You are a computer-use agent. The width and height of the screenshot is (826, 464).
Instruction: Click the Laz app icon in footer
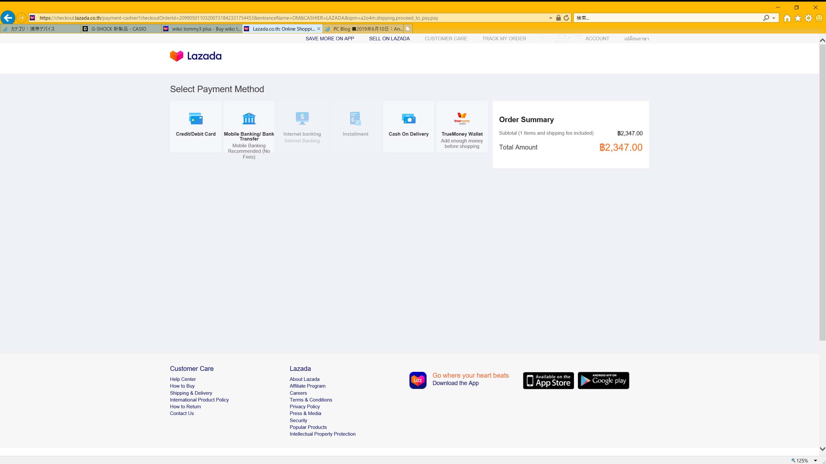pyautogui.click(x=418, y=380)
